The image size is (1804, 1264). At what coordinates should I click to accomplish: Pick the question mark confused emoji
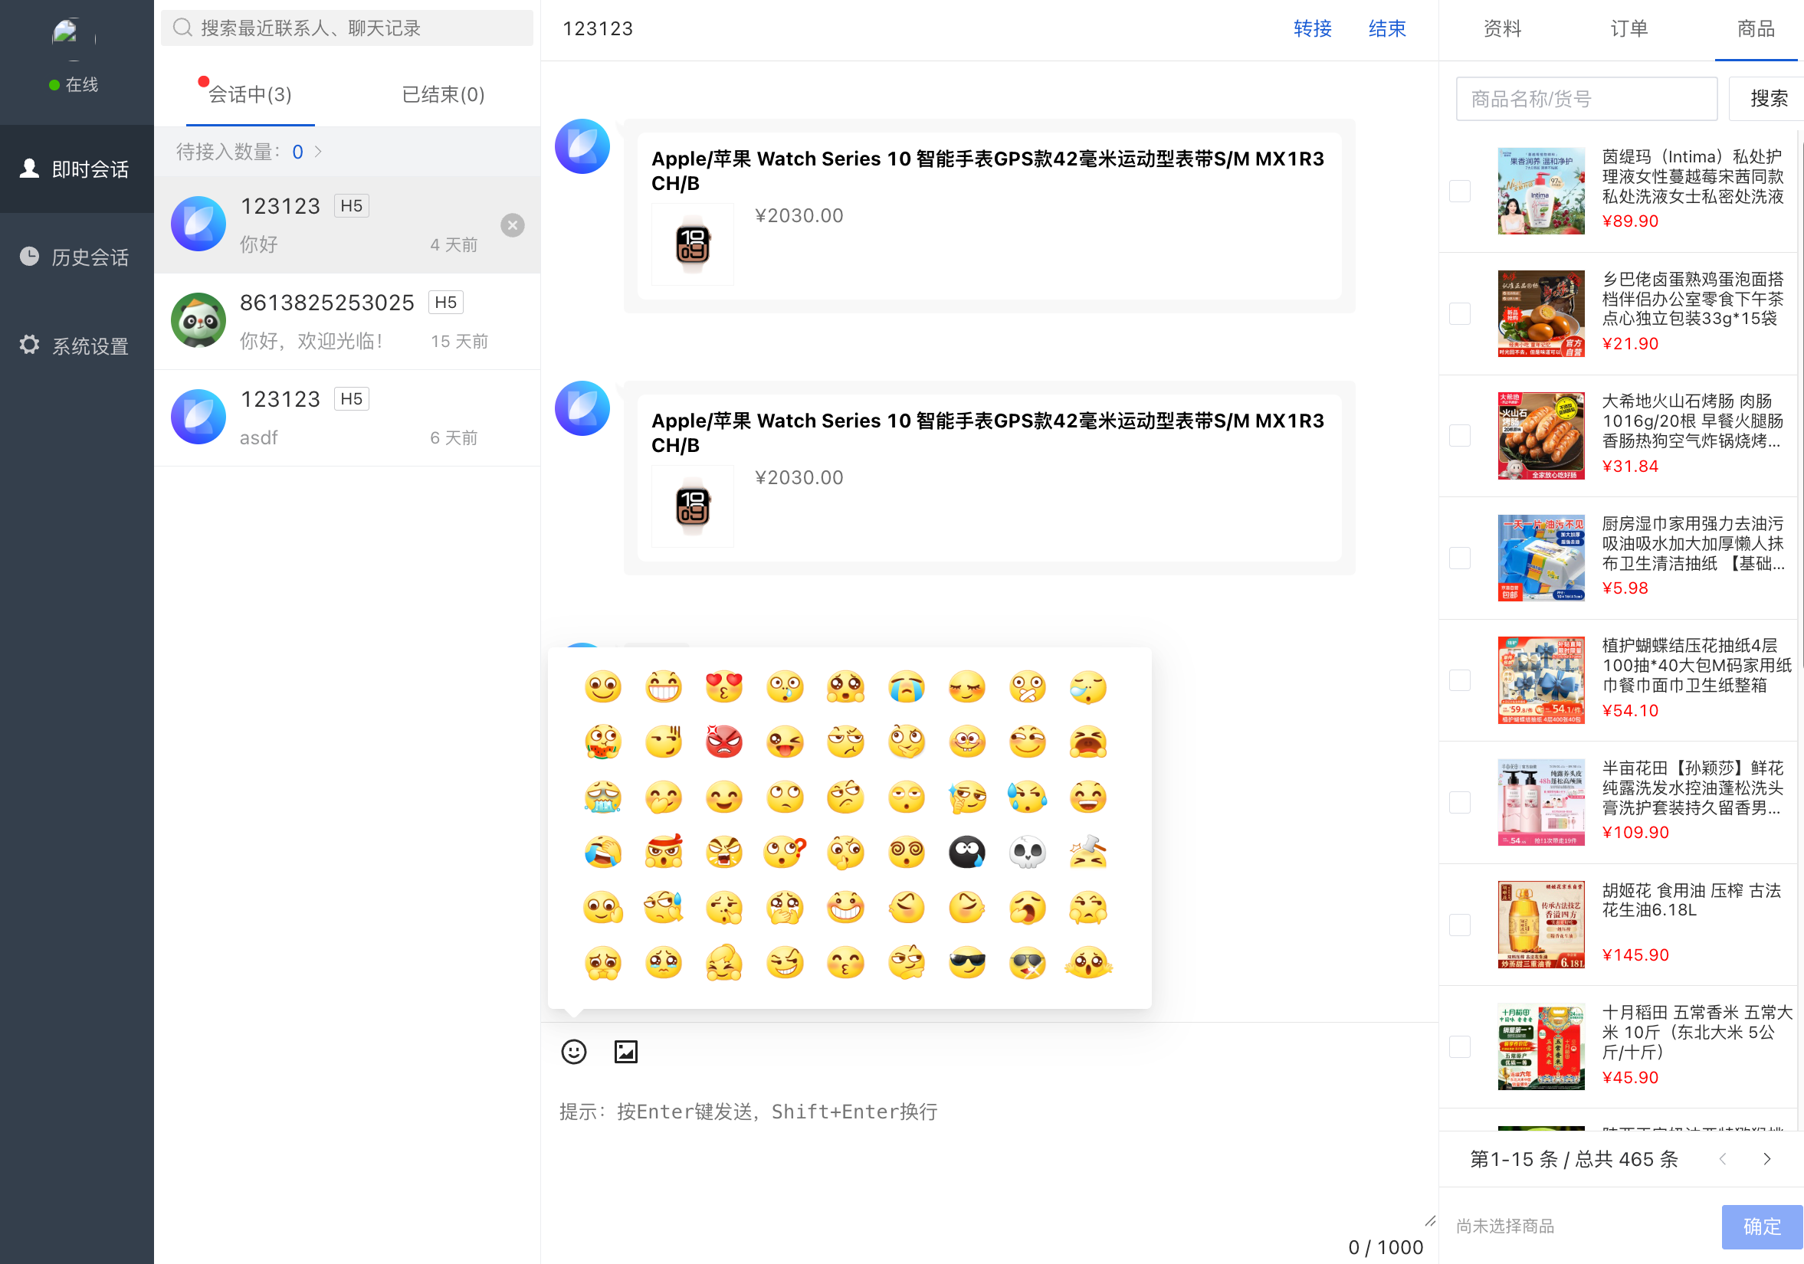(x=784, y=853)
